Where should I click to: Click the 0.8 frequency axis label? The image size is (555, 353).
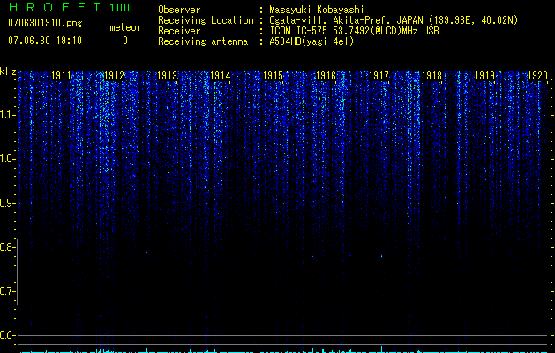7,247
